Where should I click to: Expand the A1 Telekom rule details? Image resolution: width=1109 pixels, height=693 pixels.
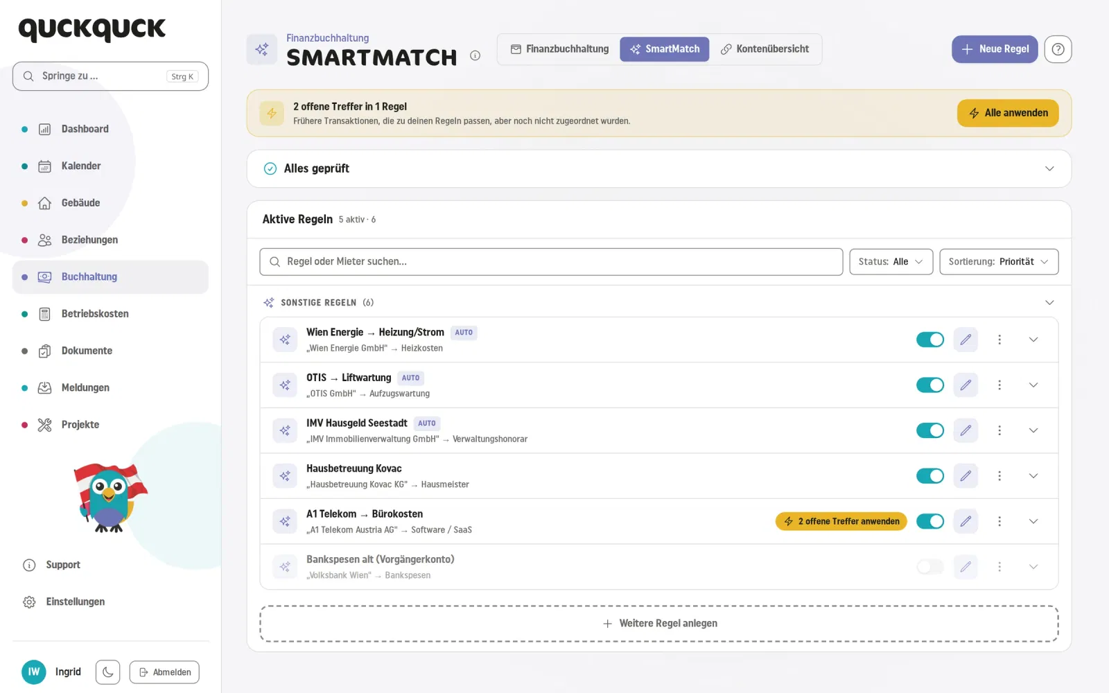(x=1033, y=521)
